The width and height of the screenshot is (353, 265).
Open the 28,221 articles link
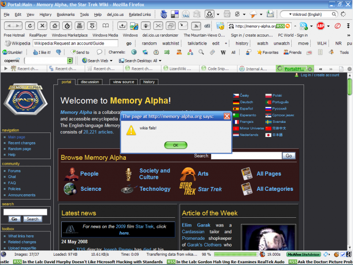[98, 132]
